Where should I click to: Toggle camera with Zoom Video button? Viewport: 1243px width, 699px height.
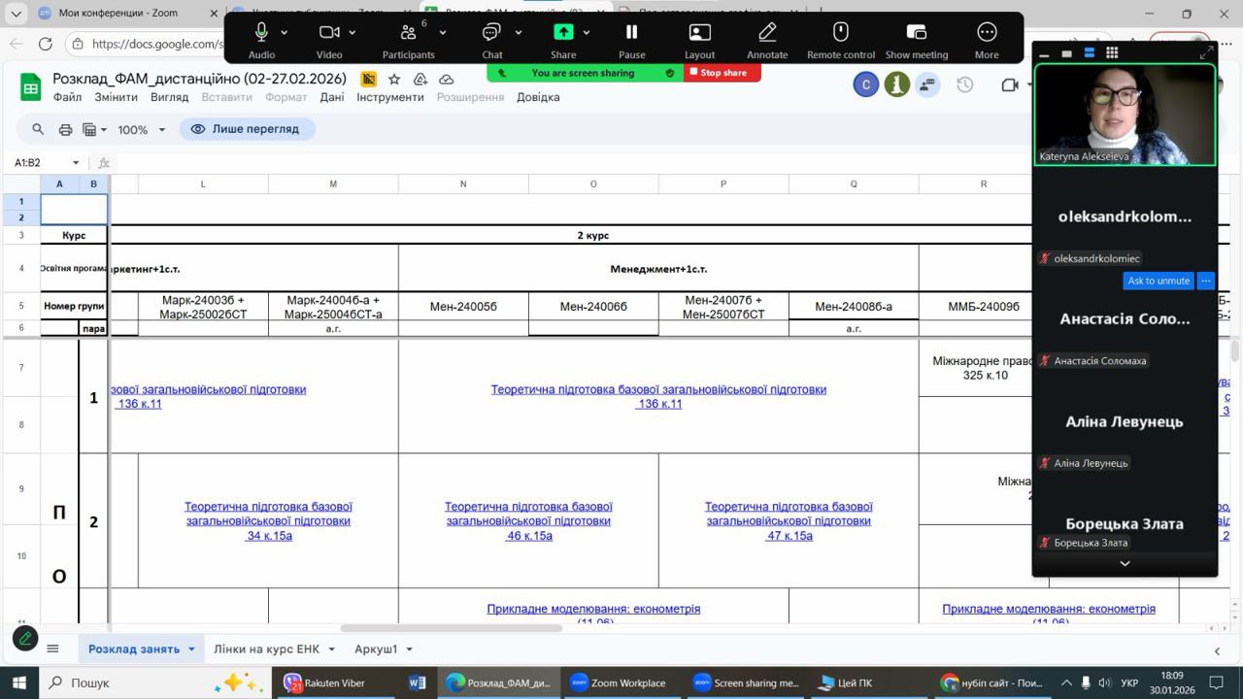pyautogui.click(x=329, y=33)
